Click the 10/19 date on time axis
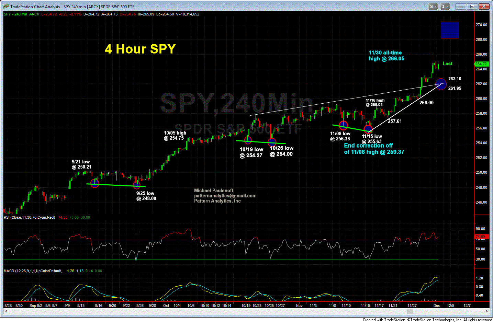 [246, 306]
